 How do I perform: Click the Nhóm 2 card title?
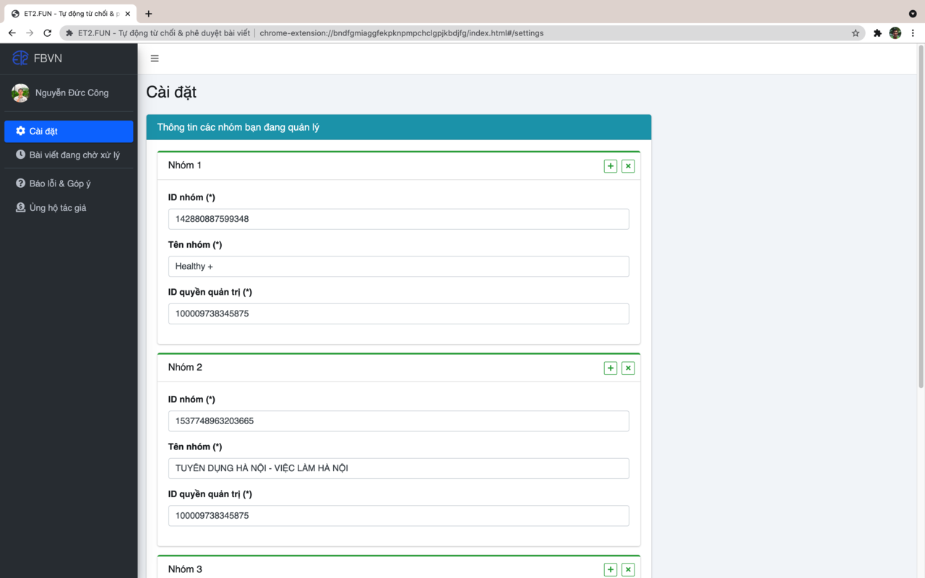[185, 367]
